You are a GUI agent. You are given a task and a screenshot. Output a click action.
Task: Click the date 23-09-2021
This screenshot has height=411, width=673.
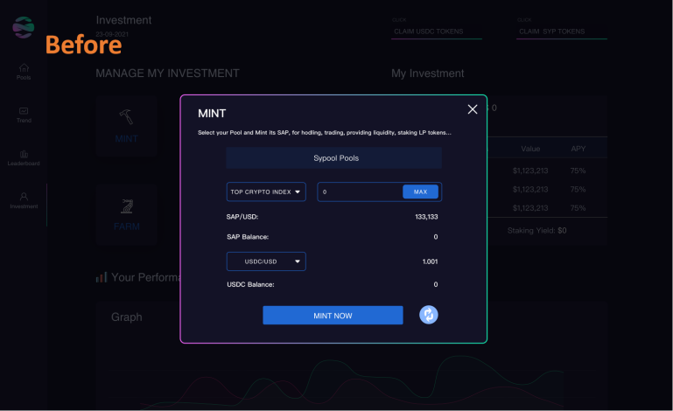(112, 34)
